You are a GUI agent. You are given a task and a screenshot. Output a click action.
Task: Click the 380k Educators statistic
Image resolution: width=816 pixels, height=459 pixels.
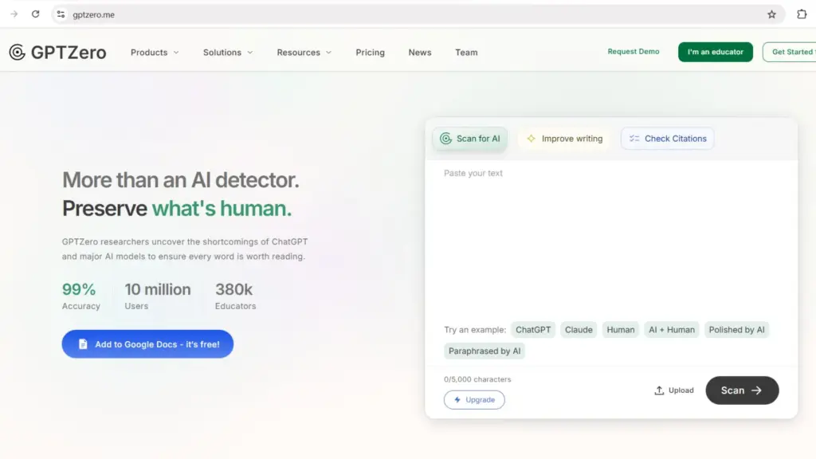tap(235, 296)
